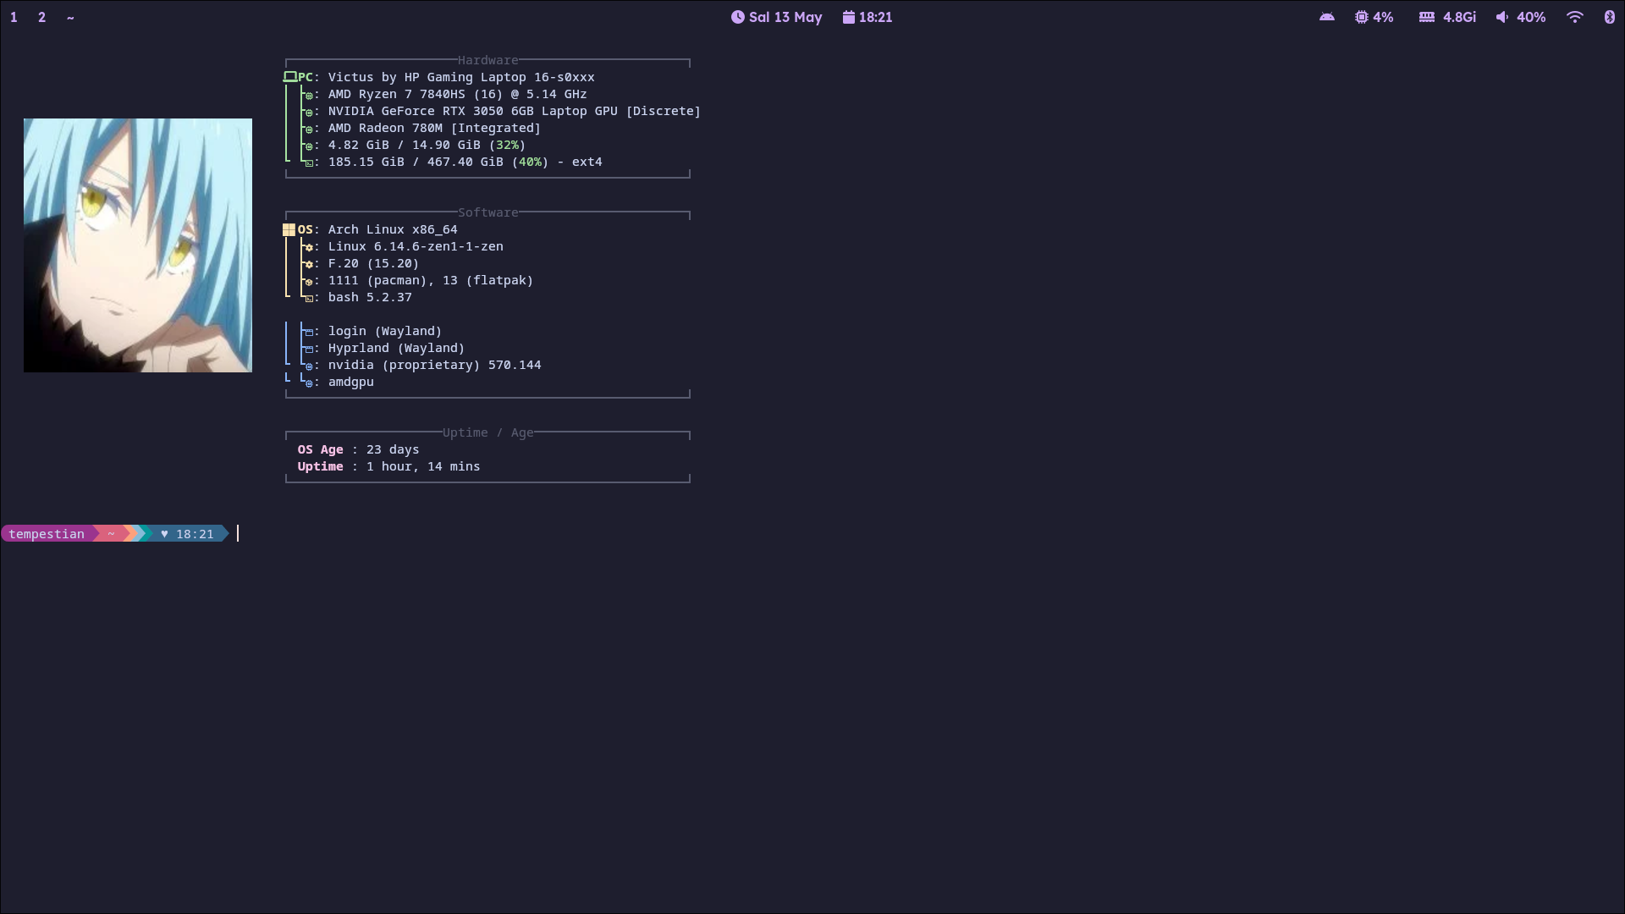Click the Android icon in the top bar
The image size is (1625, 914).
click(x=1326, y=17)
